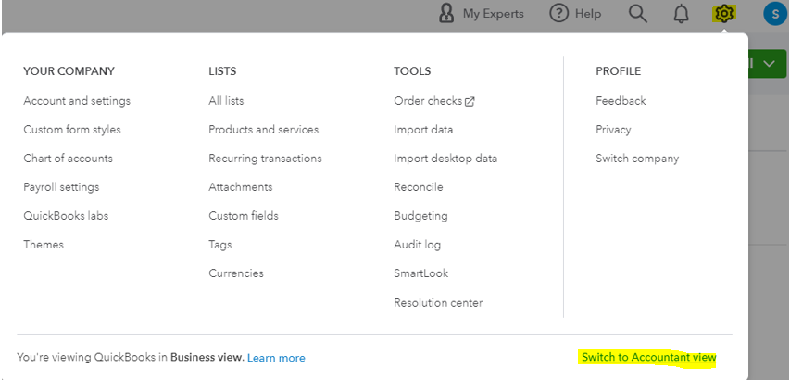The height and width of the screenshot is (381, 790).
Task: Open Custom form styles
Action: [72, 130]
